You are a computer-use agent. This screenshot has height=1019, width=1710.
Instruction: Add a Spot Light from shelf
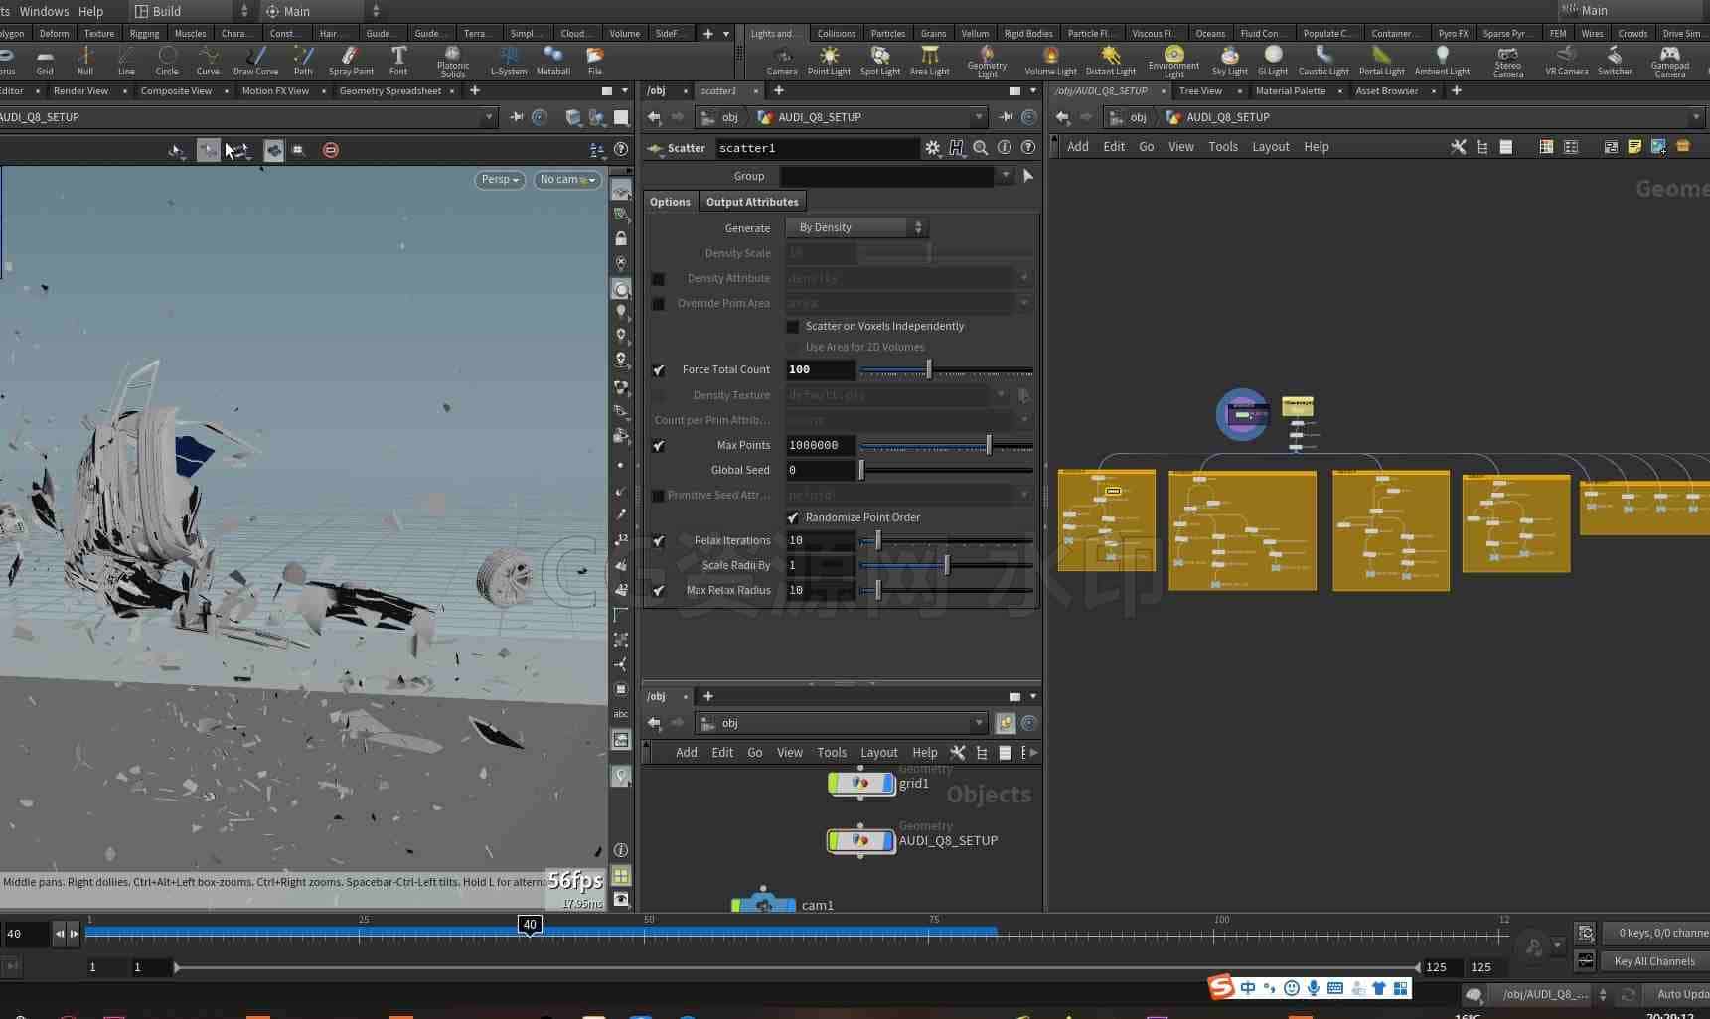880,61
